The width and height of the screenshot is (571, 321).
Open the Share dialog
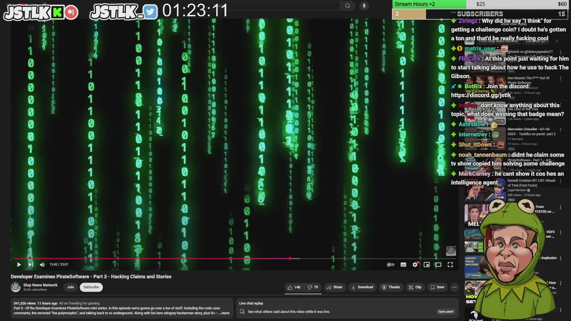click(335, 287)
